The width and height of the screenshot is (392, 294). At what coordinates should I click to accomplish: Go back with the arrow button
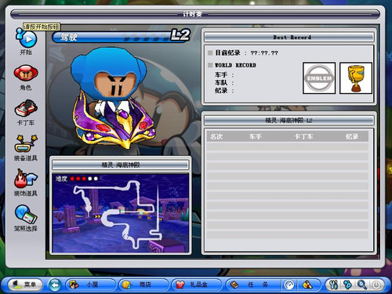click(x=55, y=285)
